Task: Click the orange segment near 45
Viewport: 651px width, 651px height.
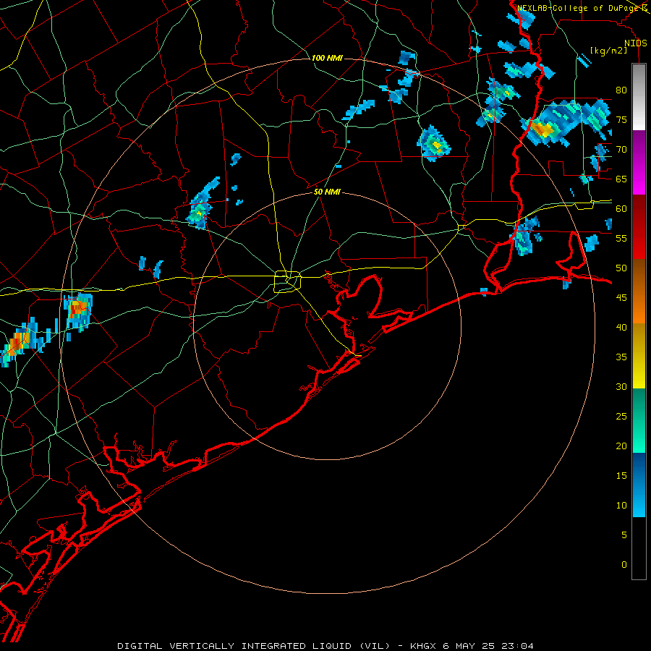Action: [x=639, y=307]
